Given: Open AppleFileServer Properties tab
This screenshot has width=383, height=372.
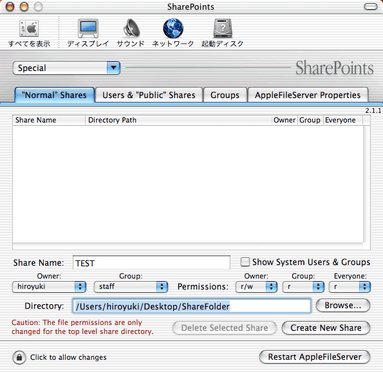Looking at the screenshot, I should (308, 95).
